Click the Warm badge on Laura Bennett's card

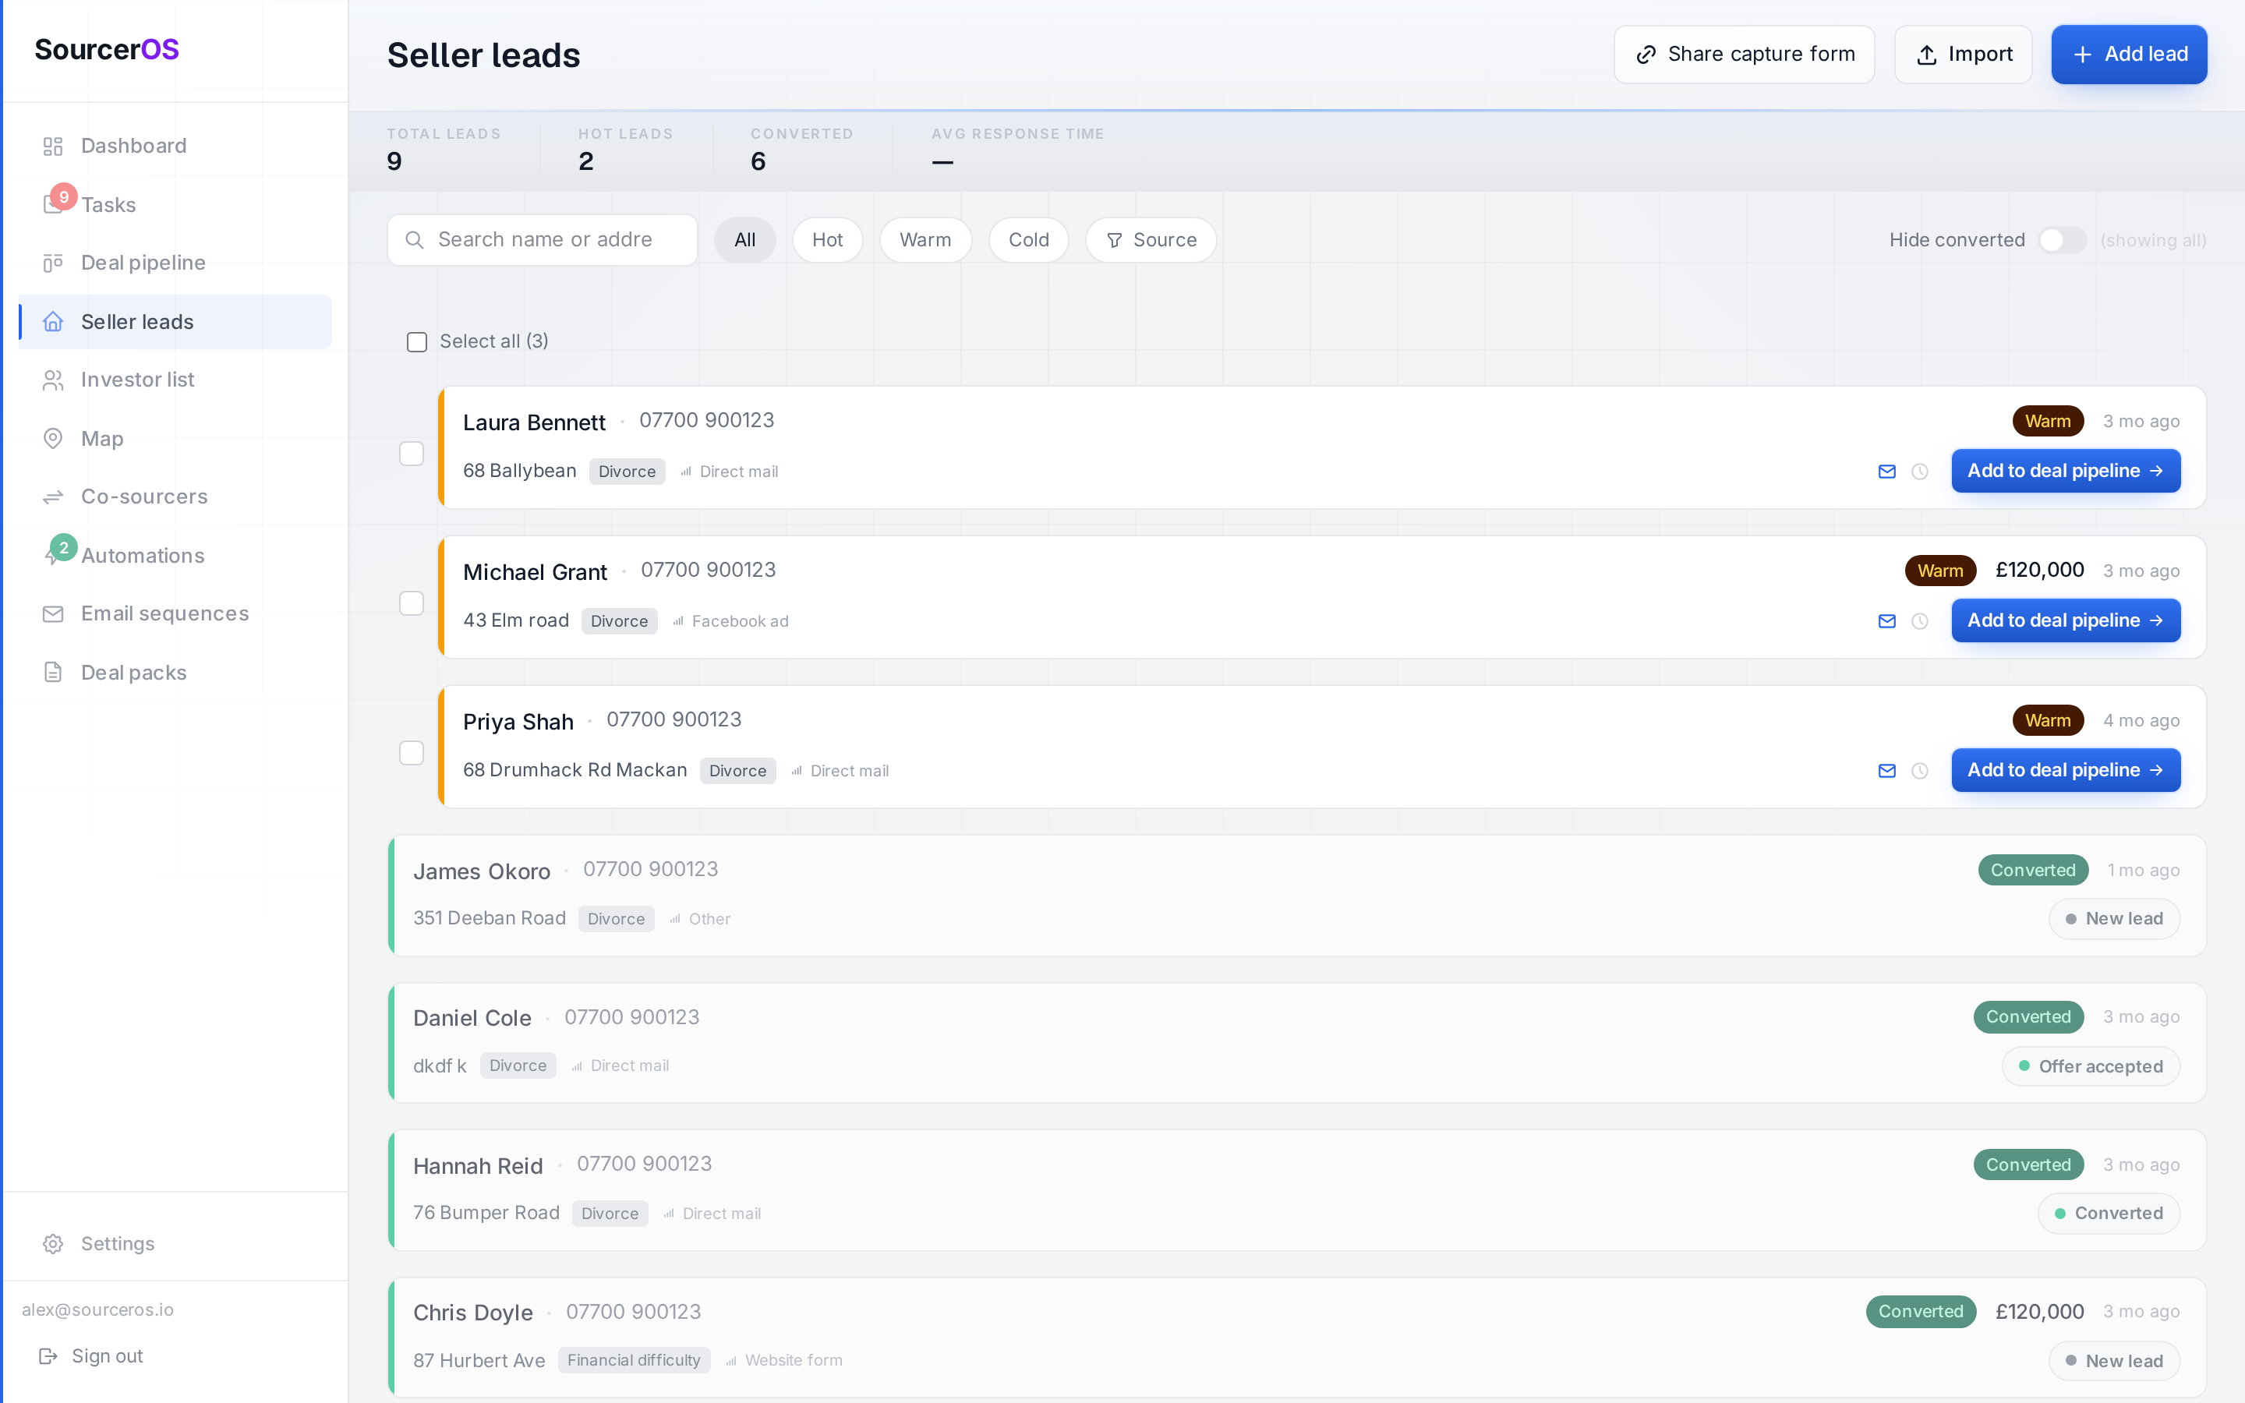2048,421
